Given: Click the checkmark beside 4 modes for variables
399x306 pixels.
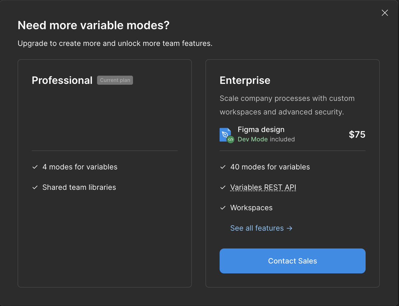Looking at the screenshot, I should [x=35, y=167].
